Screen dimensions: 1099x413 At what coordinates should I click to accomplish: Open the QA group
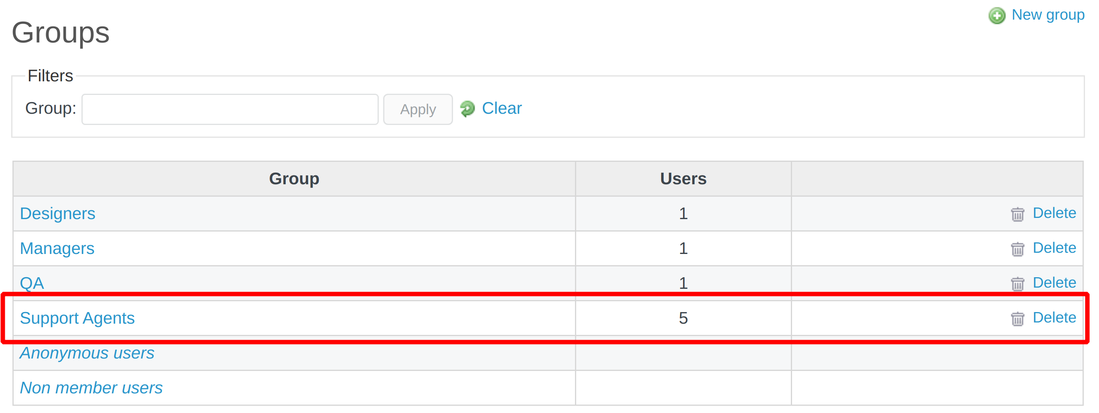32,283
